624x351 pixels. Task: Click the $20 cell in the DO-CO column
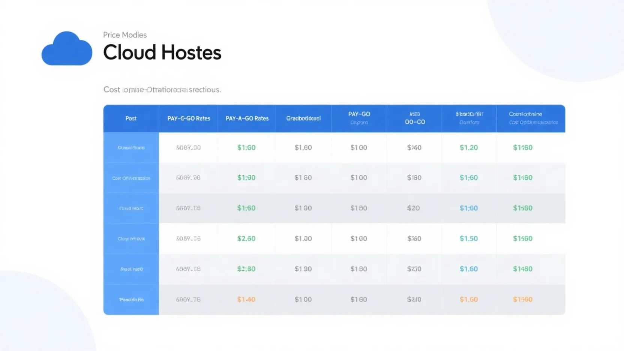pos(414,208)
